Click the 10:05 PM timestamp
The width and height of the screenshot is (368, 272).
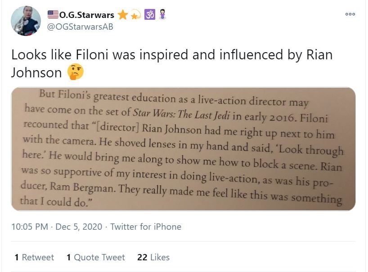tap(30, 227)
